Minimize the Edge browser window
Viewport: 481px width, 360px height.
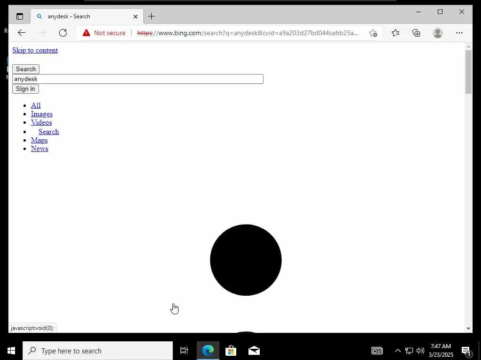pos(419,12)
